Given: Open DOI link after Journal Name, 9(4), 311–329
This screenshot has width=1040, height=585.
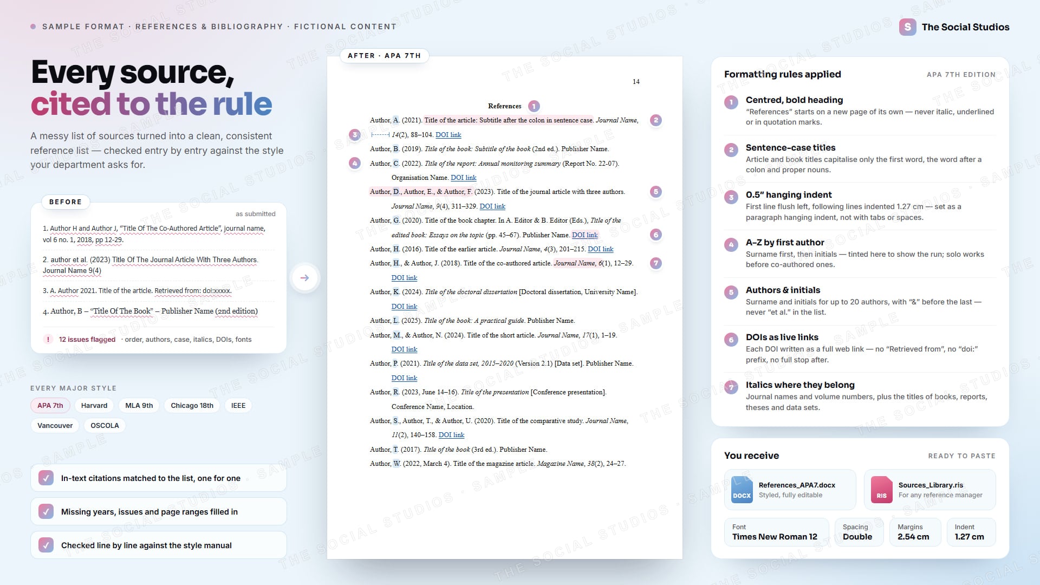Looking at the screenshot, I should pyautogui.click(x=492, y=206).
